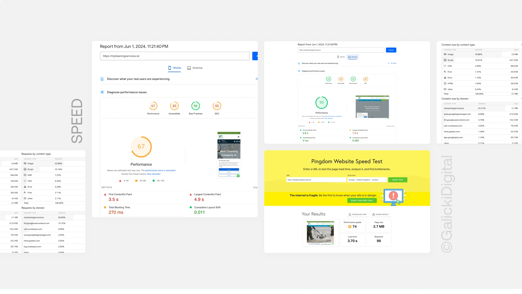Click the Error triangle icon in the 'Content size by content type' table

[x=445, y=78]
